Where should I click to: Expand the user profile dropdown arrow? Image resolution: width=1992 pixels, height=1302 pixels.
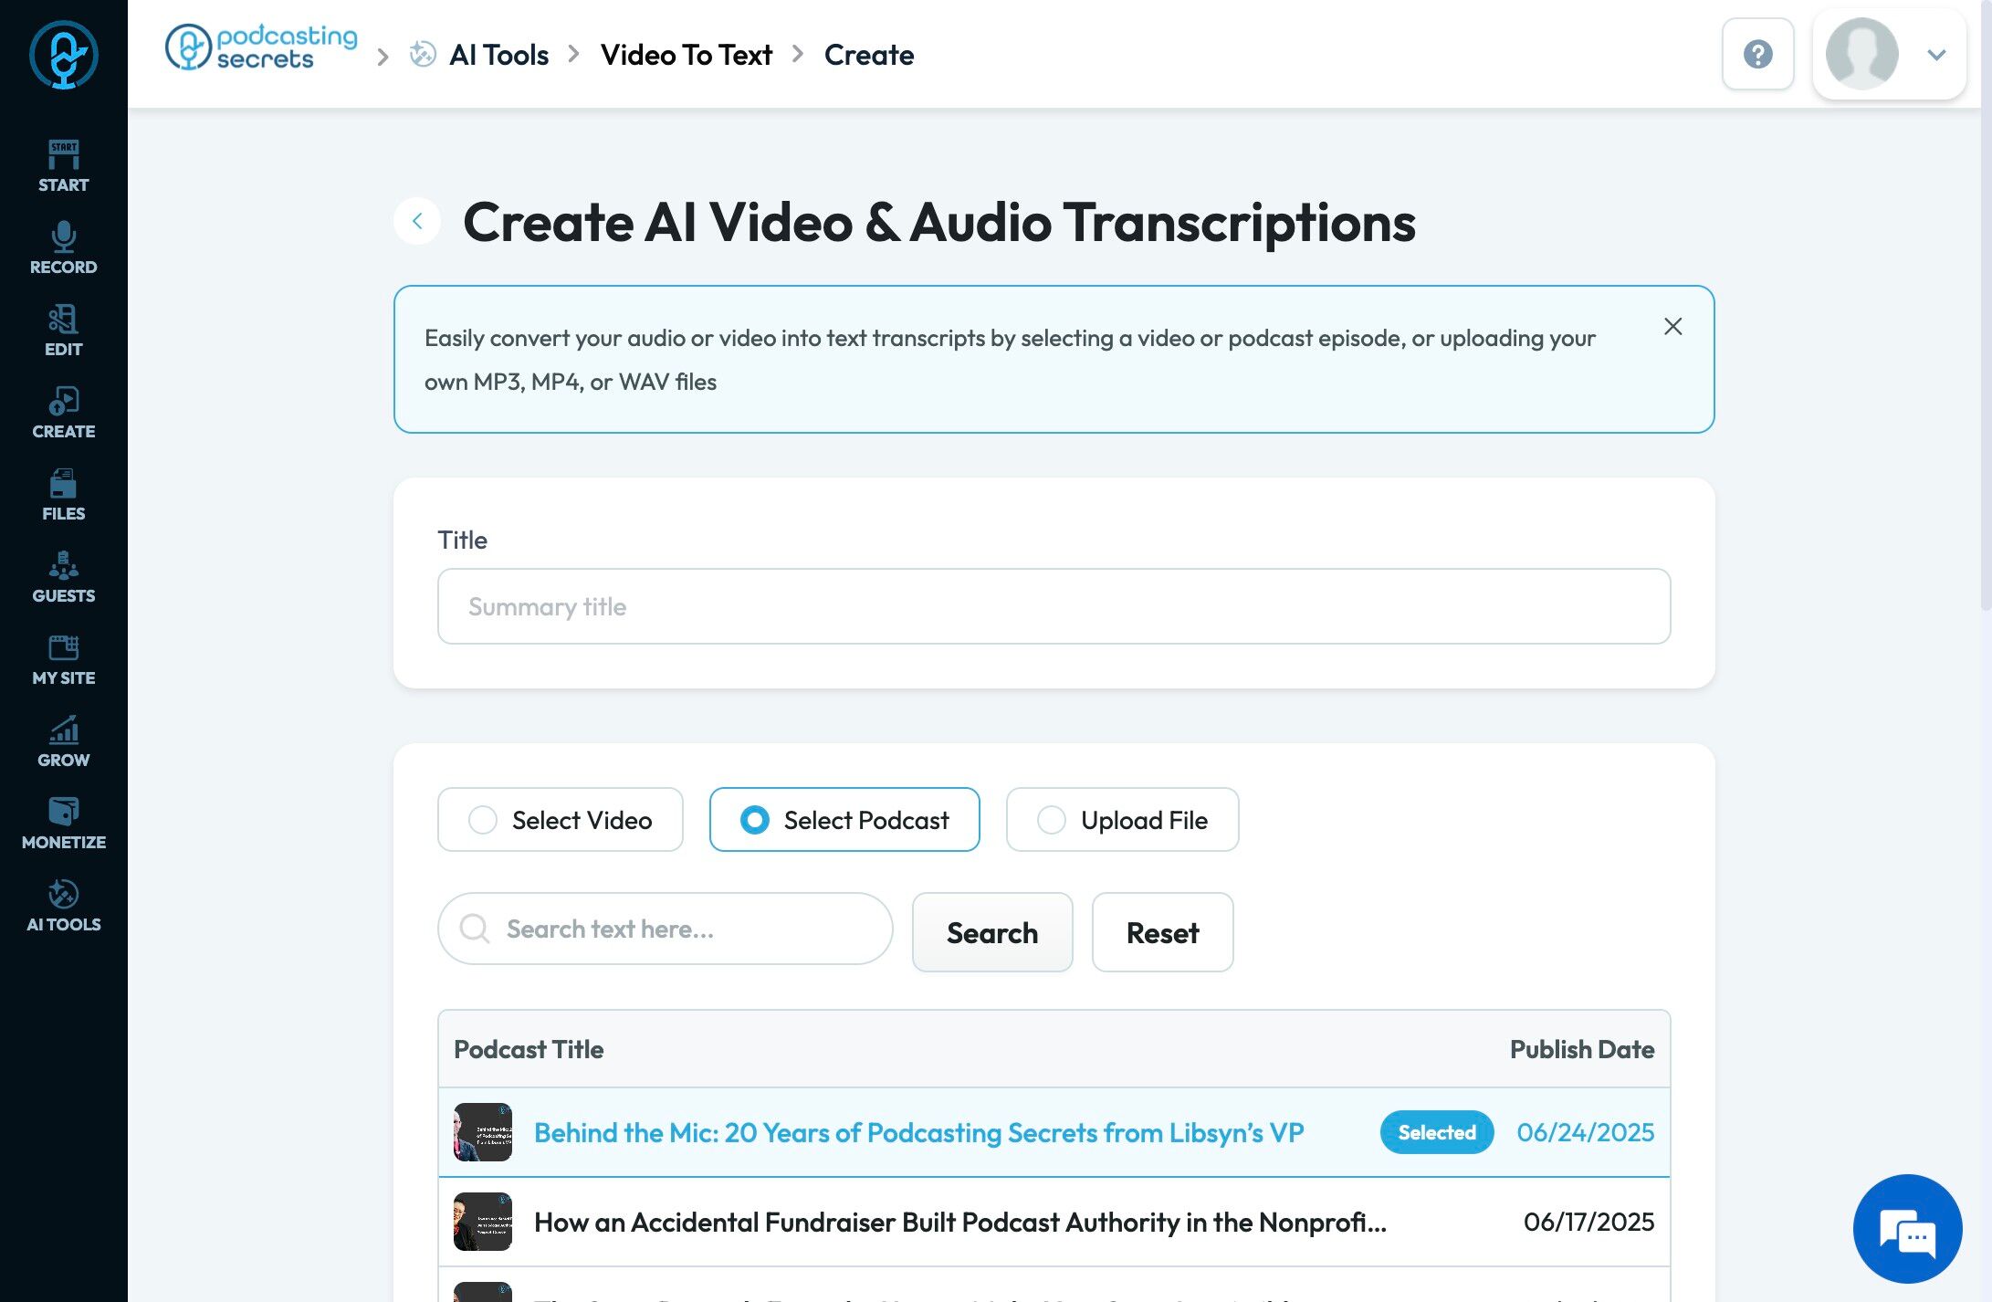(1936, 55)
